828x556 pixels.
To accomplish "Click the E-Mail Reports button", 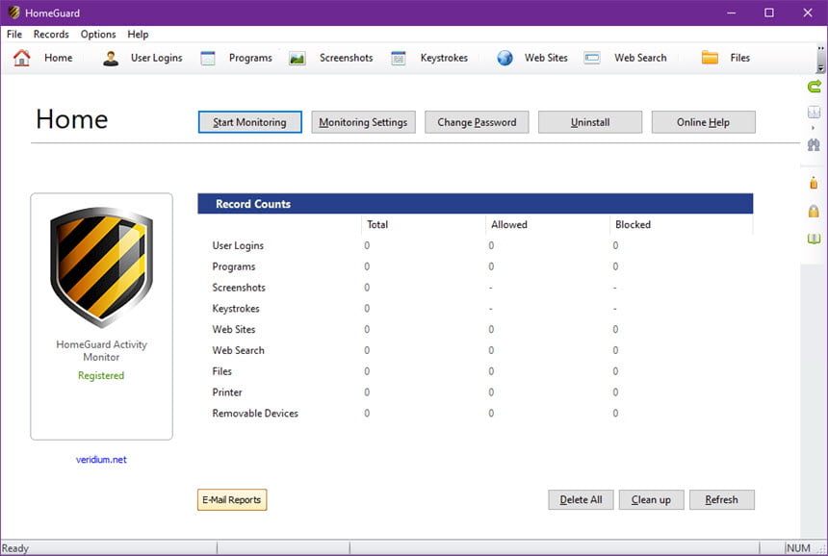I will [x=232, y=499].
